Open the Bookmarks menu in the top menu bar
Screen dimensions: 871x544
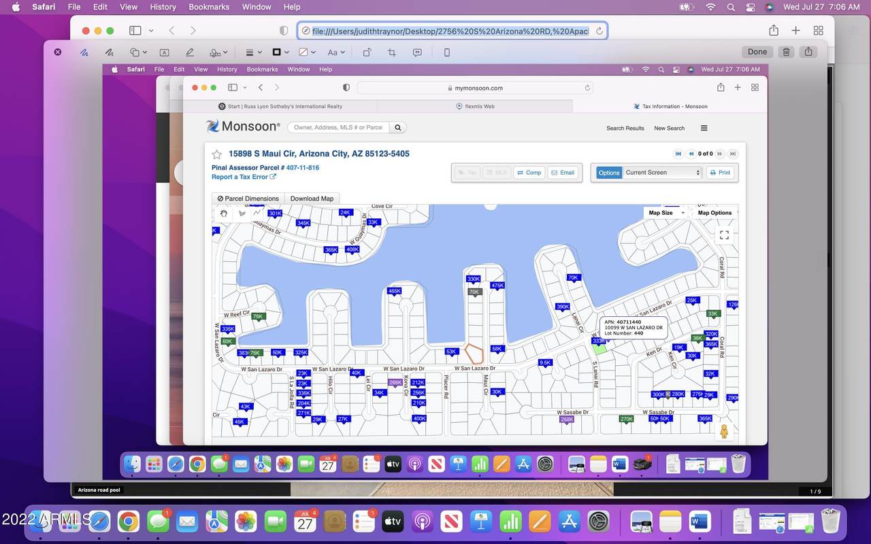pyautogui.click(x=209, y=7)
